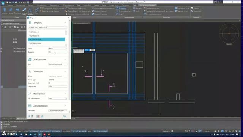This screenshot has height=137, width=243.
Task: Select the Колонна (Column) tool icon
Action: [5, 10]
